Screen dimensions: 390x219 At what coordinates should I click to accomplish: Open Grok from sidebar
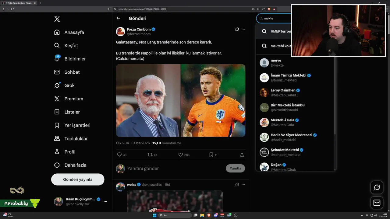click(64, 85)
